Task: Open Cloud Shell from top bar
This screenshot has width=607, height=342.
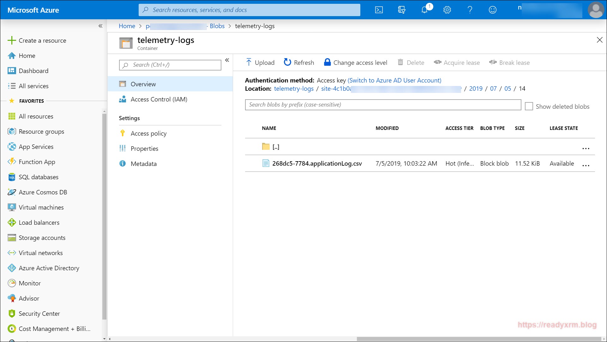Action: coord(379,10)
